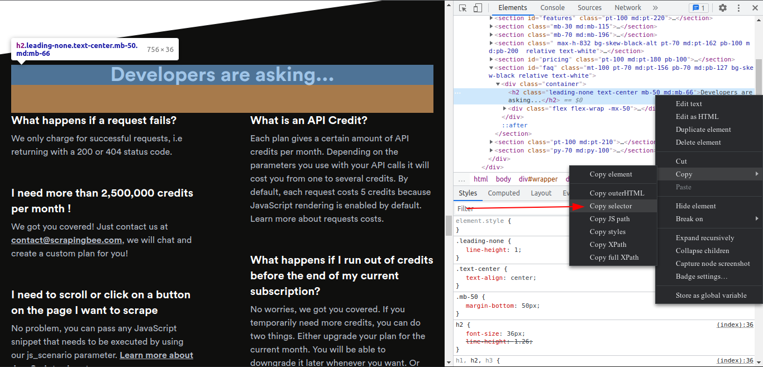The image size is (763, 367).
Task: Toggle the device toolbar icon
Action: (x=478, y=8)
